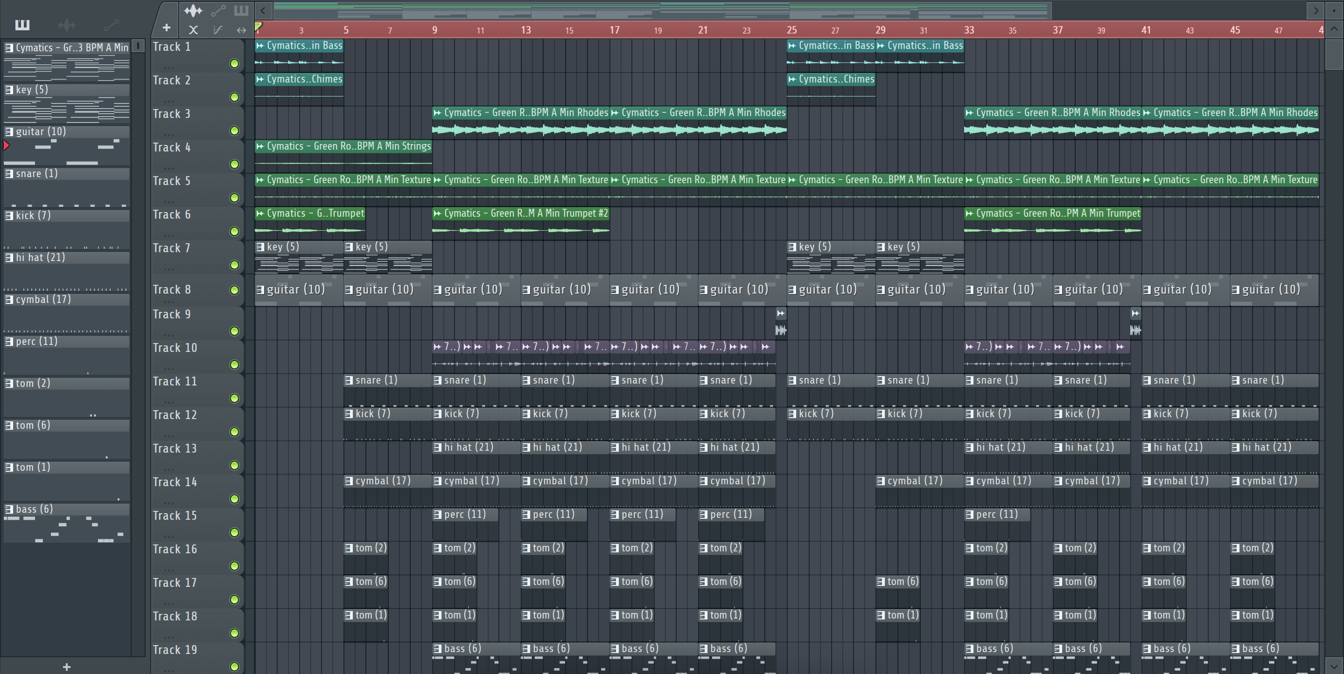Click the vertical scrollbar thumb

pos(1334,54)
